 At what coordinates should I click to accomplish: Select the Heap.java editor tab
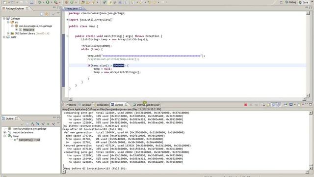(72, 8)
